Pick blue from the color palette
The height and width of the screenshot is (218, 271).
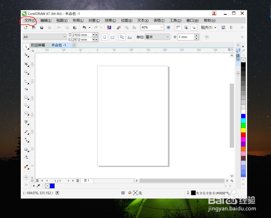[243, 116]
